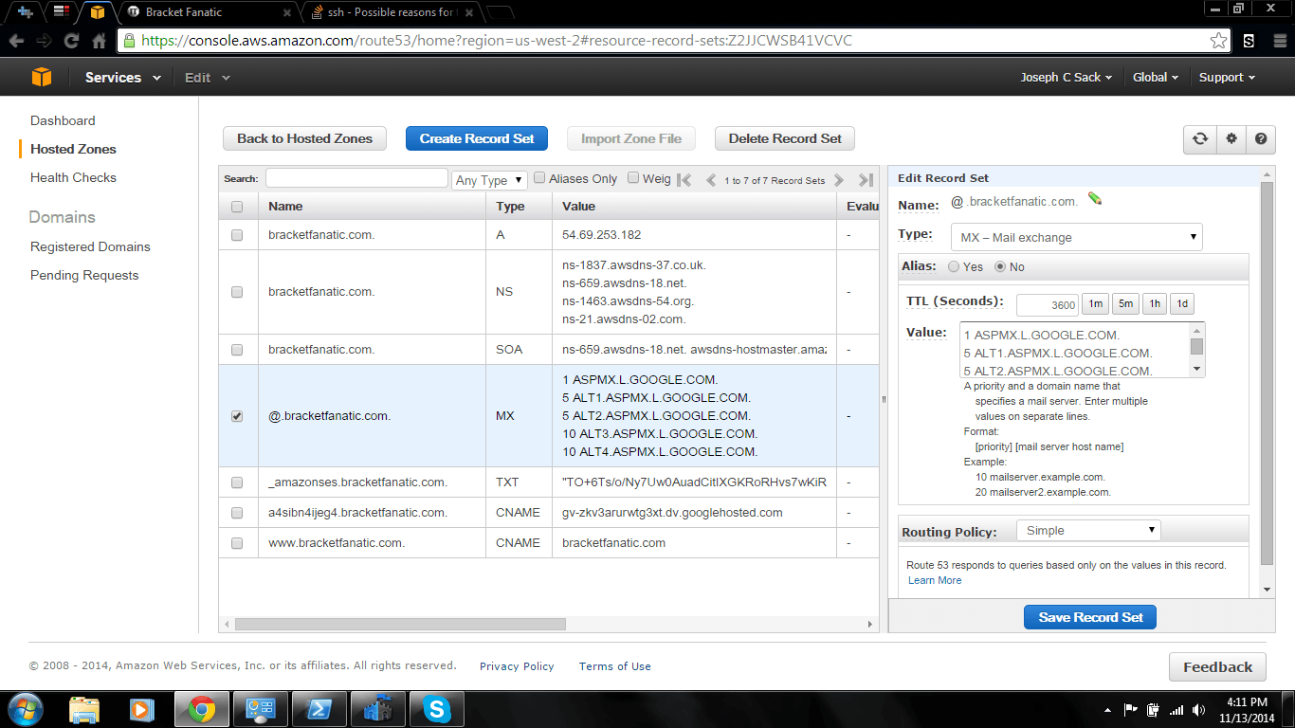The image size is (1295, 728).
Task: Enable Aliases Only filter checkbox
Action: pyautogui.click(x=539, y=177)
